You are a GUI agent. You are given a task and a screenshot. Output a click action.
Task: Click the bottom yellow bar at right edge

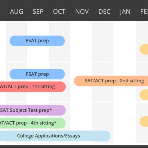point(144,122)
